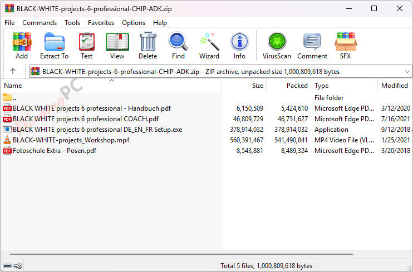Screen dimensions: 413x272
Task: Start the VirusScan tool
Action: [x=277, y=42]
